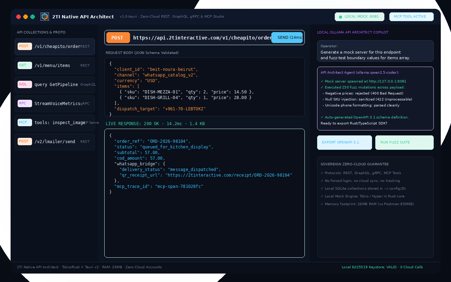Image resolution: width=451 pixels, height=282 pixels.
Task: Click the green window maximize dot
Action: pyautogui.click(x=33, y=17)
